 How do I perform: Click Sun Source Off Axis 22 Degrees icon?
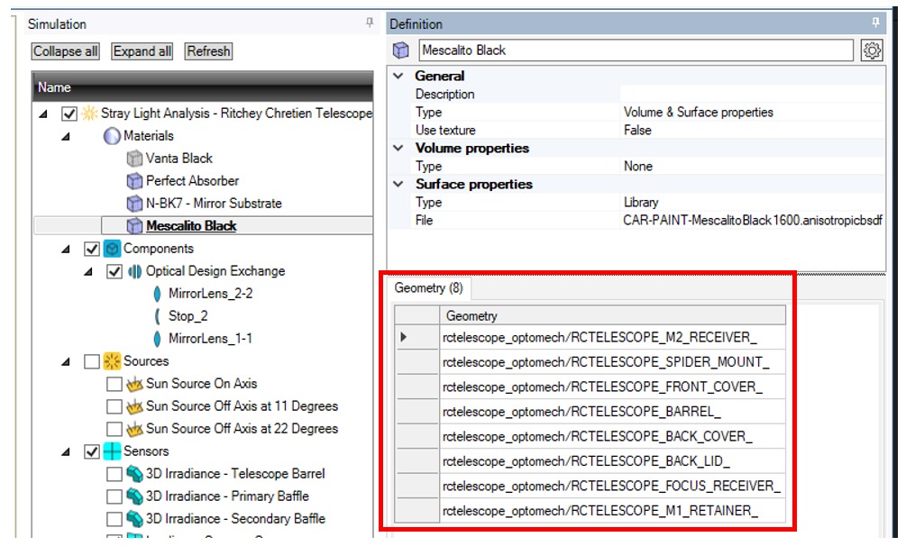[134, 429]
